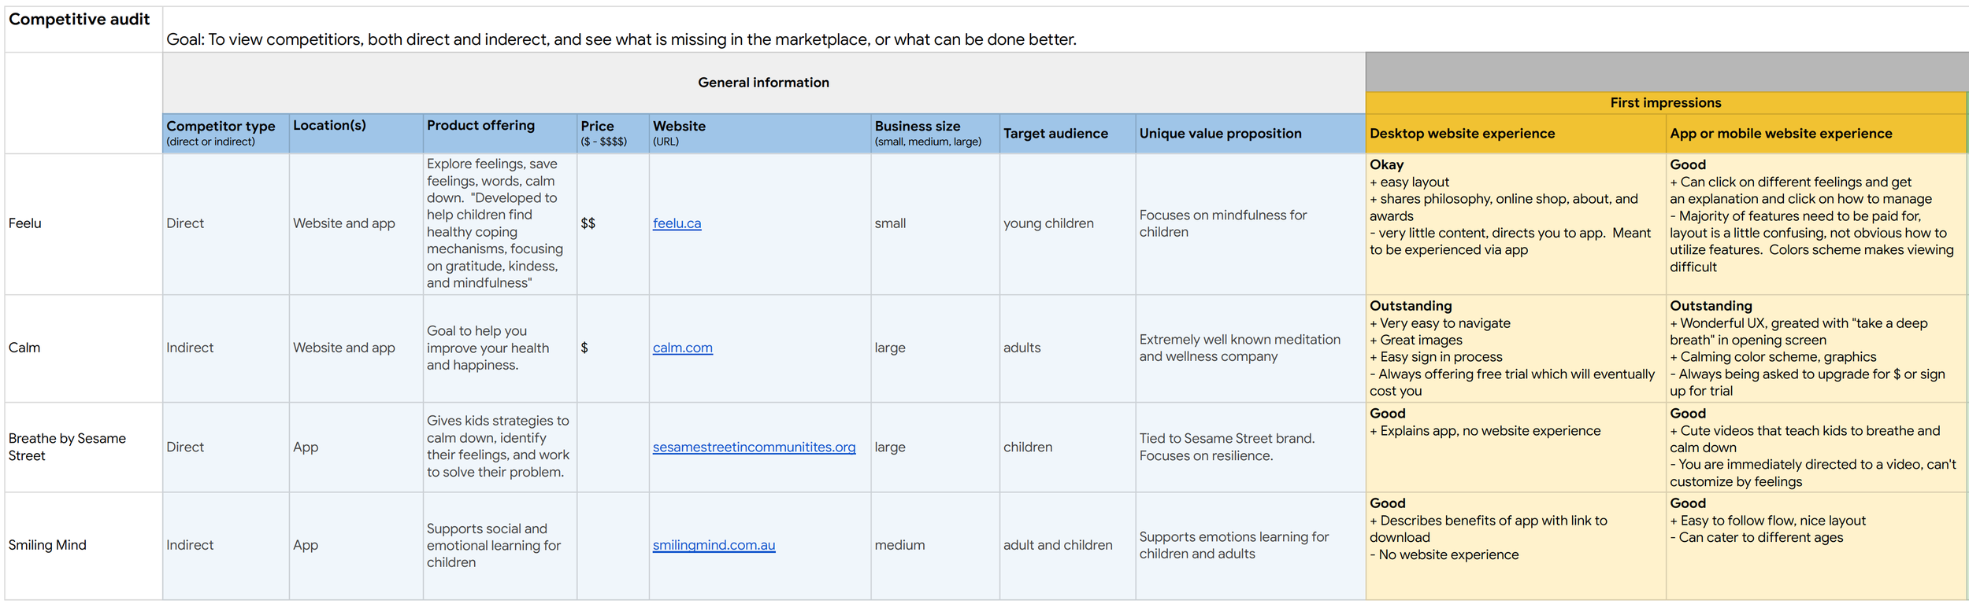
Task: Select the Location(s) column header
Action: tap(356, 133)
